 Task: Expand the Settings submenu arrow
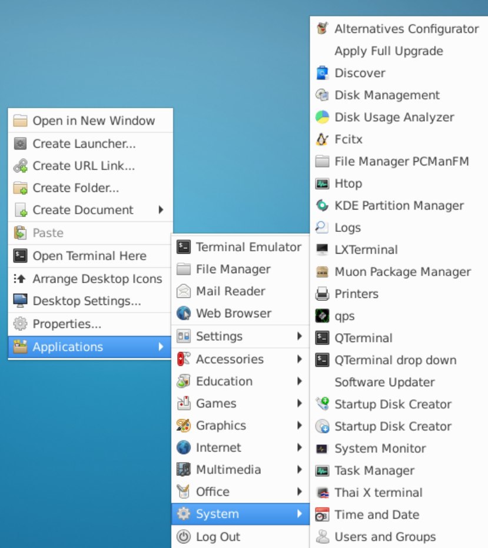[300, 336]
